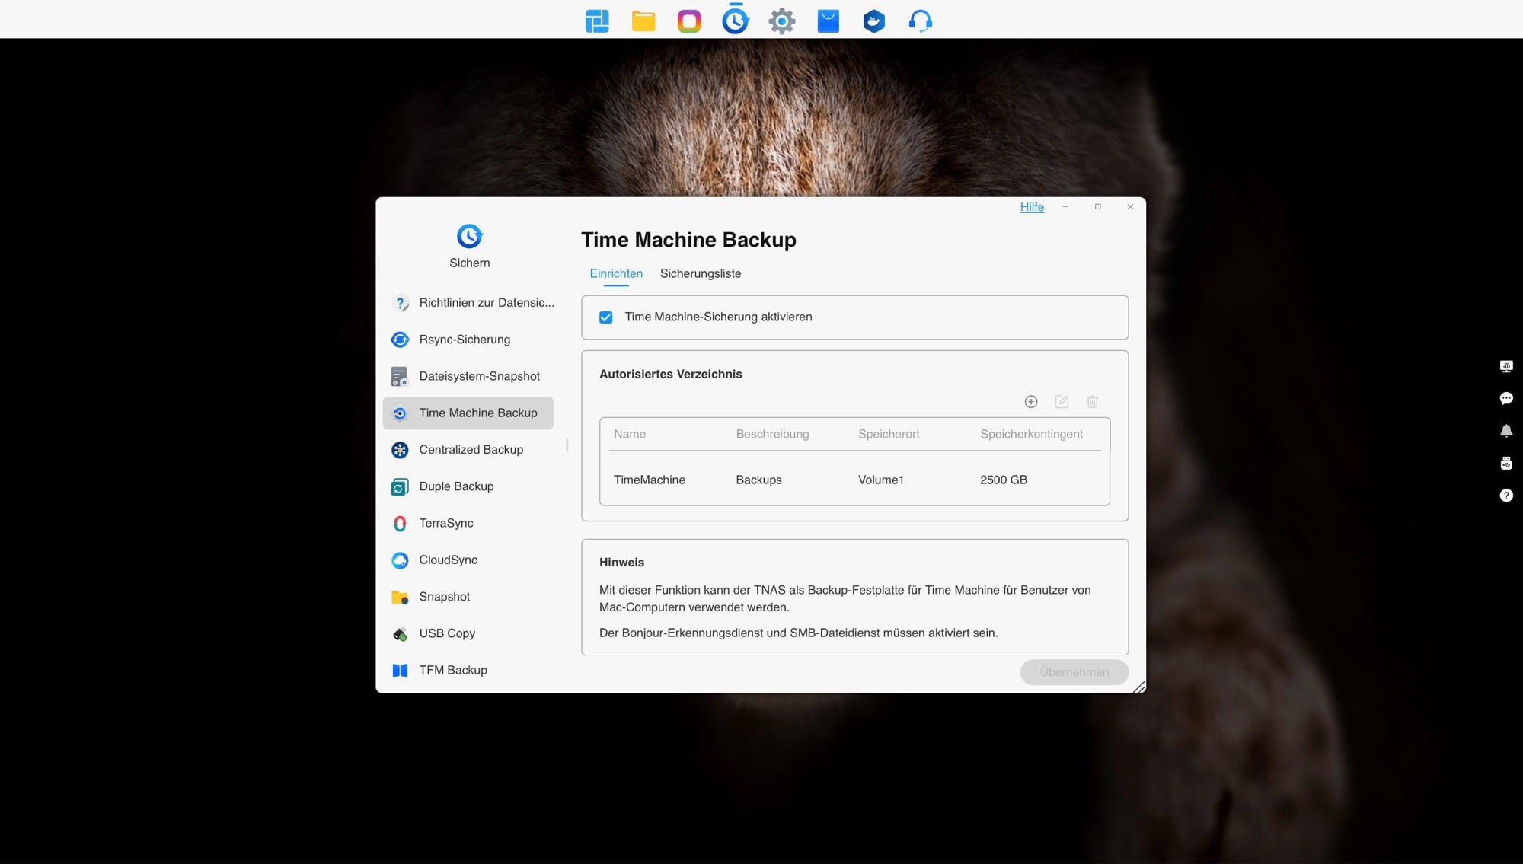Screen dimensions: 1523x864
Task: Click the delete trash icon
Action: pyautogui.click(x=1093, y=401)
